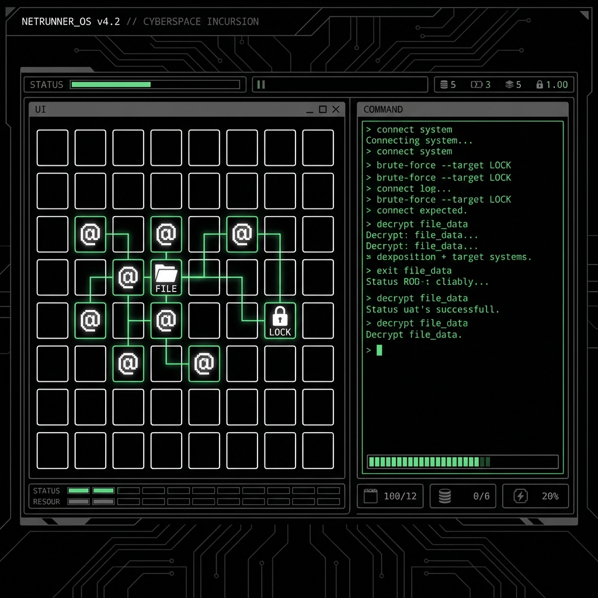Image resolution: width=598 pixels, height=598 pixels.
Task: Select the LOCK node on the grid
Action: click(x=280, y=321)
